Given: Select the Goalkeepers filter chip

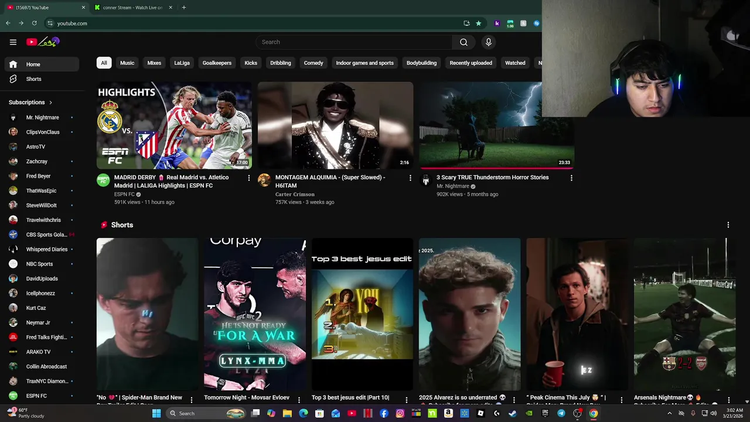Looking at the screenshot, I should pos(217,63).
